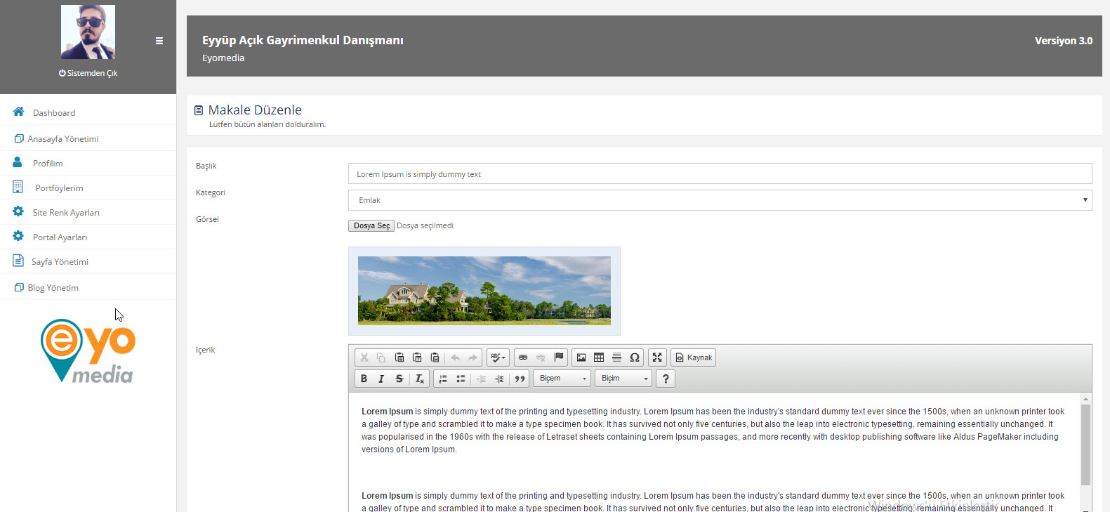Click Paste from Word icon
The width and height of the screenshot is (1110, 512).
(435, 357)
